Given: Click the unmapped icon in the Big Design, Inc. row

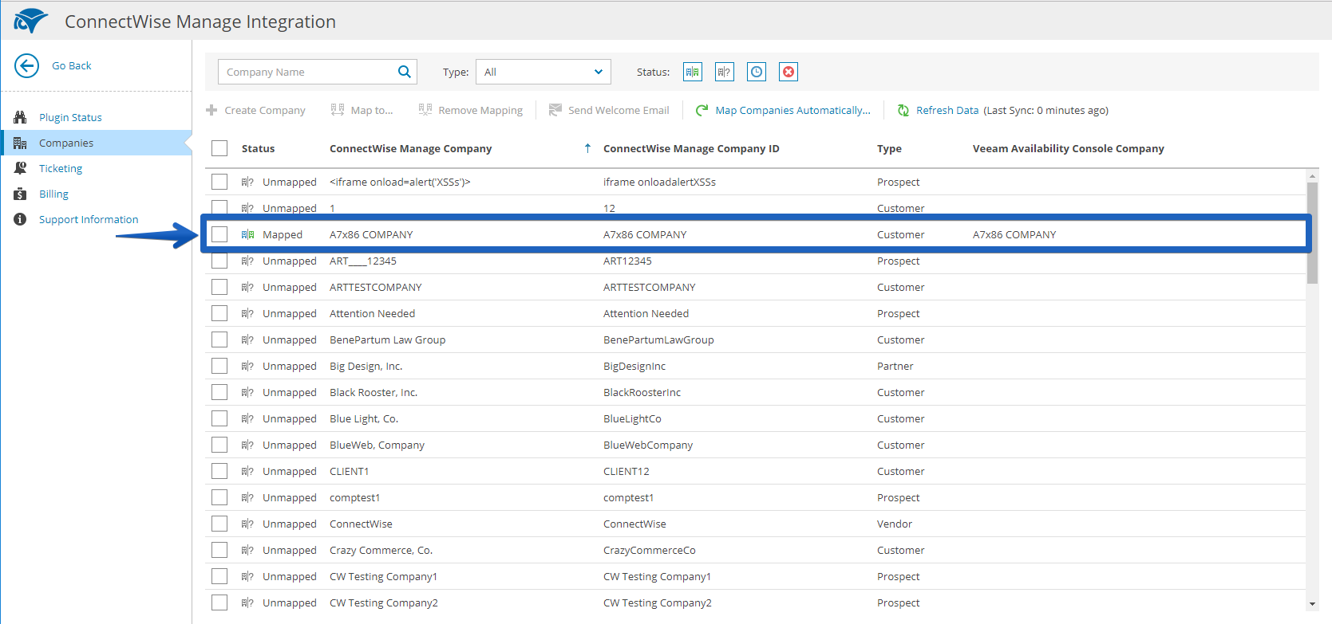Looking at the screenshot, I should coord(247,366).
